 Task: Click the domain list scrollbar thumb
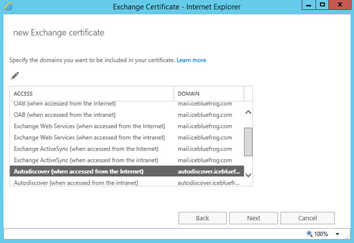pyautogui.click(x=248, y=142)
